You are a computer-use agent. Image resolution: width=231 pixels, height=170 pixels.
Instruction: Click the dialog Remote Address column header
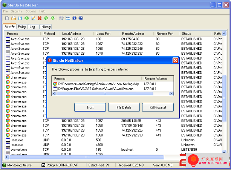[158, 79]
